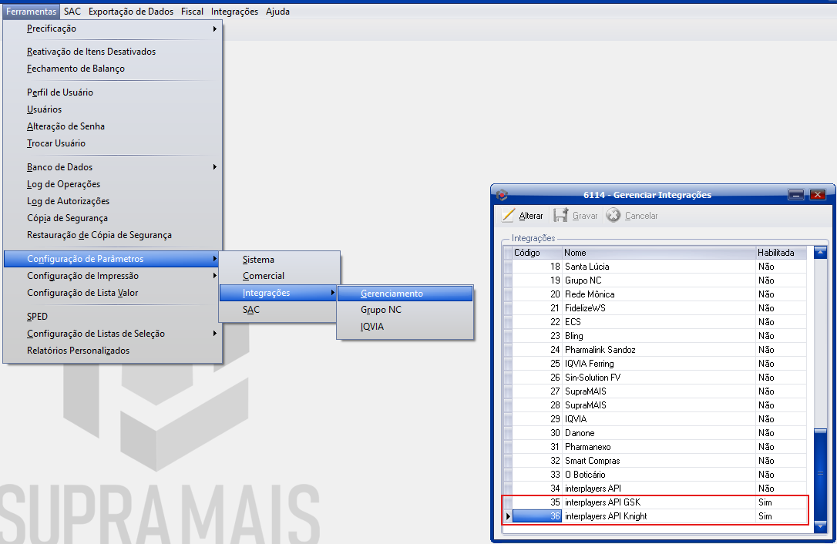Choose the IQVIA submenu entry
Screen dimensions: 837x544
[x=372, y=327]
